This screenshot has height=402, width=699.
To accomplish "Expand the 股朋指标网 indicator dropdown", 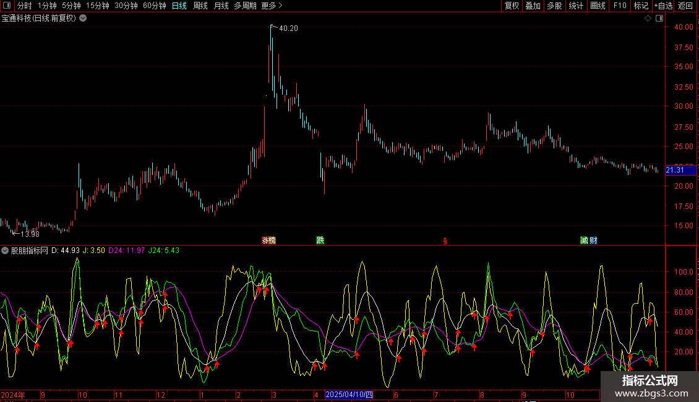I will click(5, 250).
